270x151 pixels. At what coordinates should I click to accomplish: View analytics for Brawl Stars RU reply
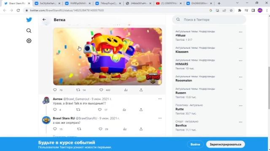(125, 129)
